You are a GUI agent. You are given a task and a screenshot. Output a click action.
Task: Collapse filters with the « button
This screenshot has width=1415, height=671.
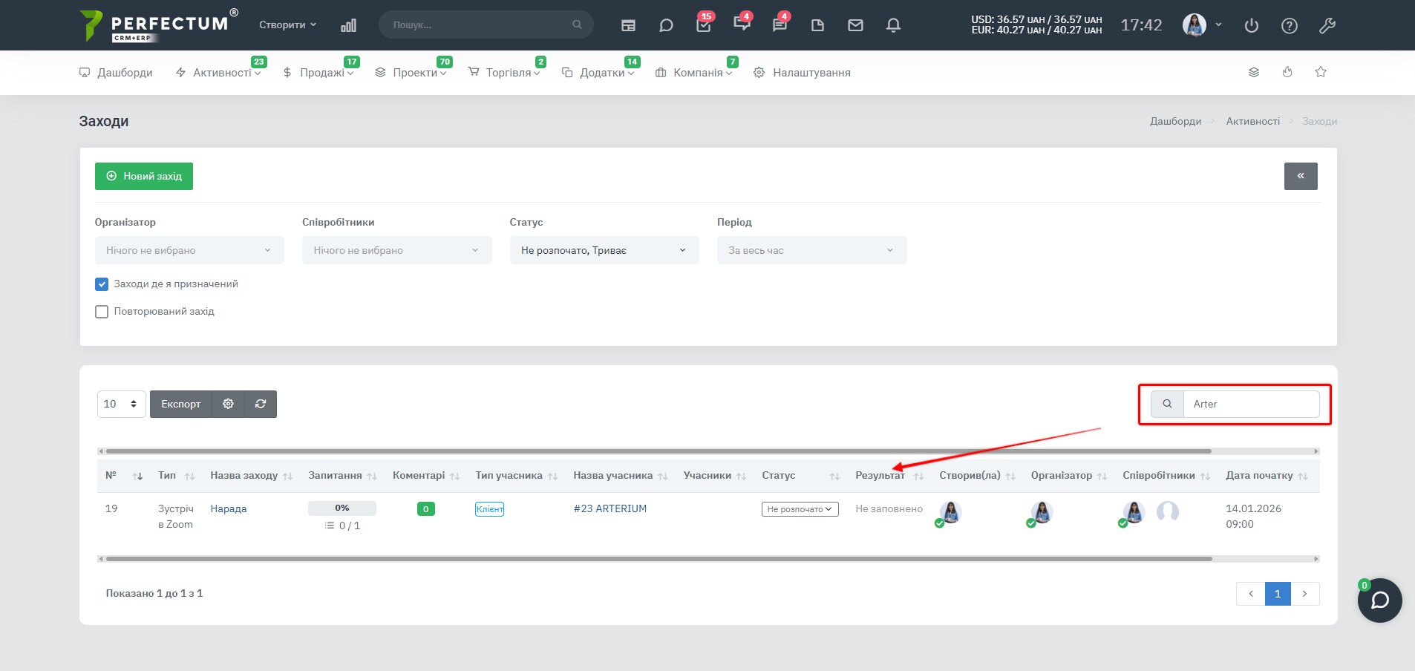pyautogui.click(x=1301, y=176)
